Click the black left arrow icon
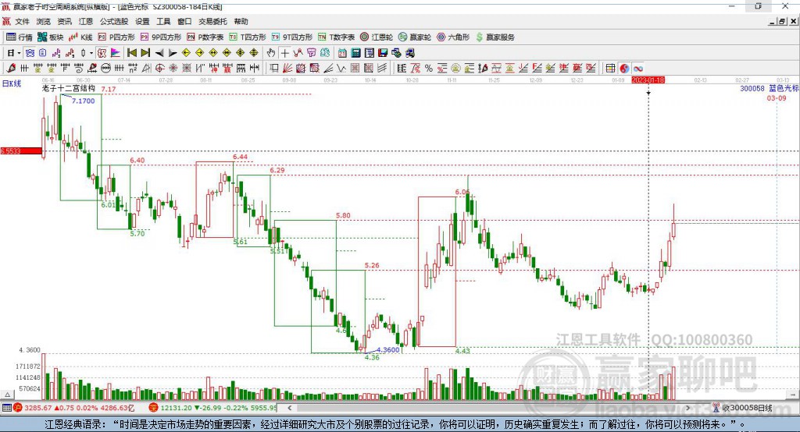The width and height of the screenshot is (800, 432). [159, 53]
